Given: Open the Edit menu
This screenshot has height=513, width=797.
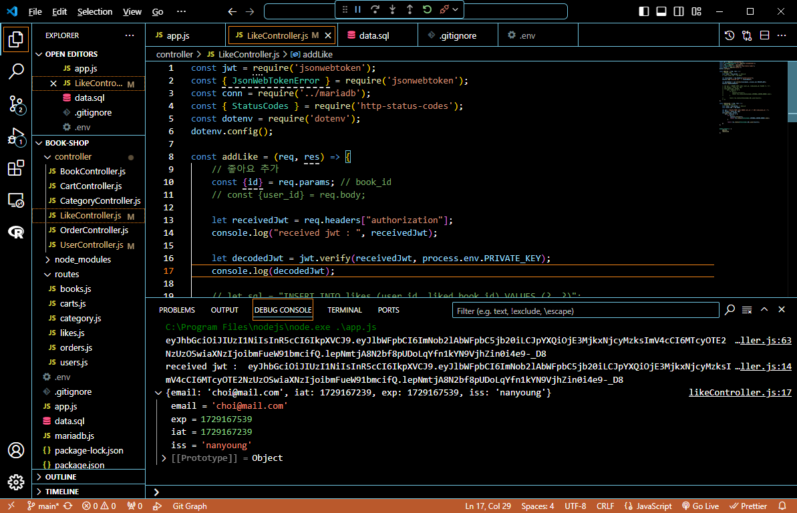Looking at the screenshot, I should pos(59,11).
